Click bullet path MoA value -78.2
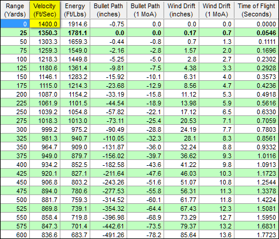Image resolution: width=279 pixels, height=239 pixels. (x=145, y=234)
